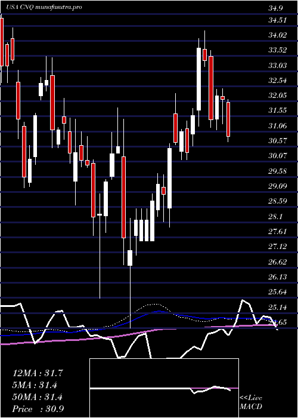Image resolution: width=298 pixels, height=418 pixels.
Task: Click the 30.57 price axis label
Action: coord(278,140)
